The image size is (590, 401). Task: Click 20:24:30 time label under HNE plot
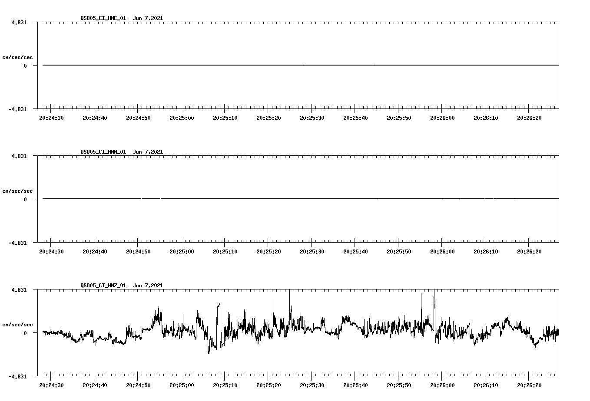point(51,118)
